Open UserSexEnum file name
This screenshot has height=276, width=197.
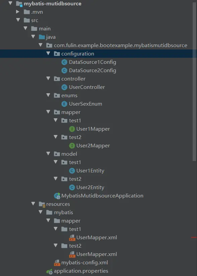click(85, 104)
